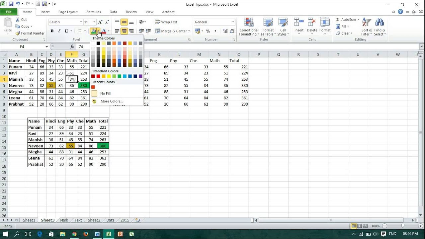425x239 pixels.
Task: Click the Fill Color paint bucket
Action: tap(93, 31)
